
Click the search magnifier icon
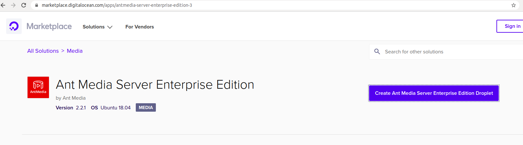coord(377,51)
